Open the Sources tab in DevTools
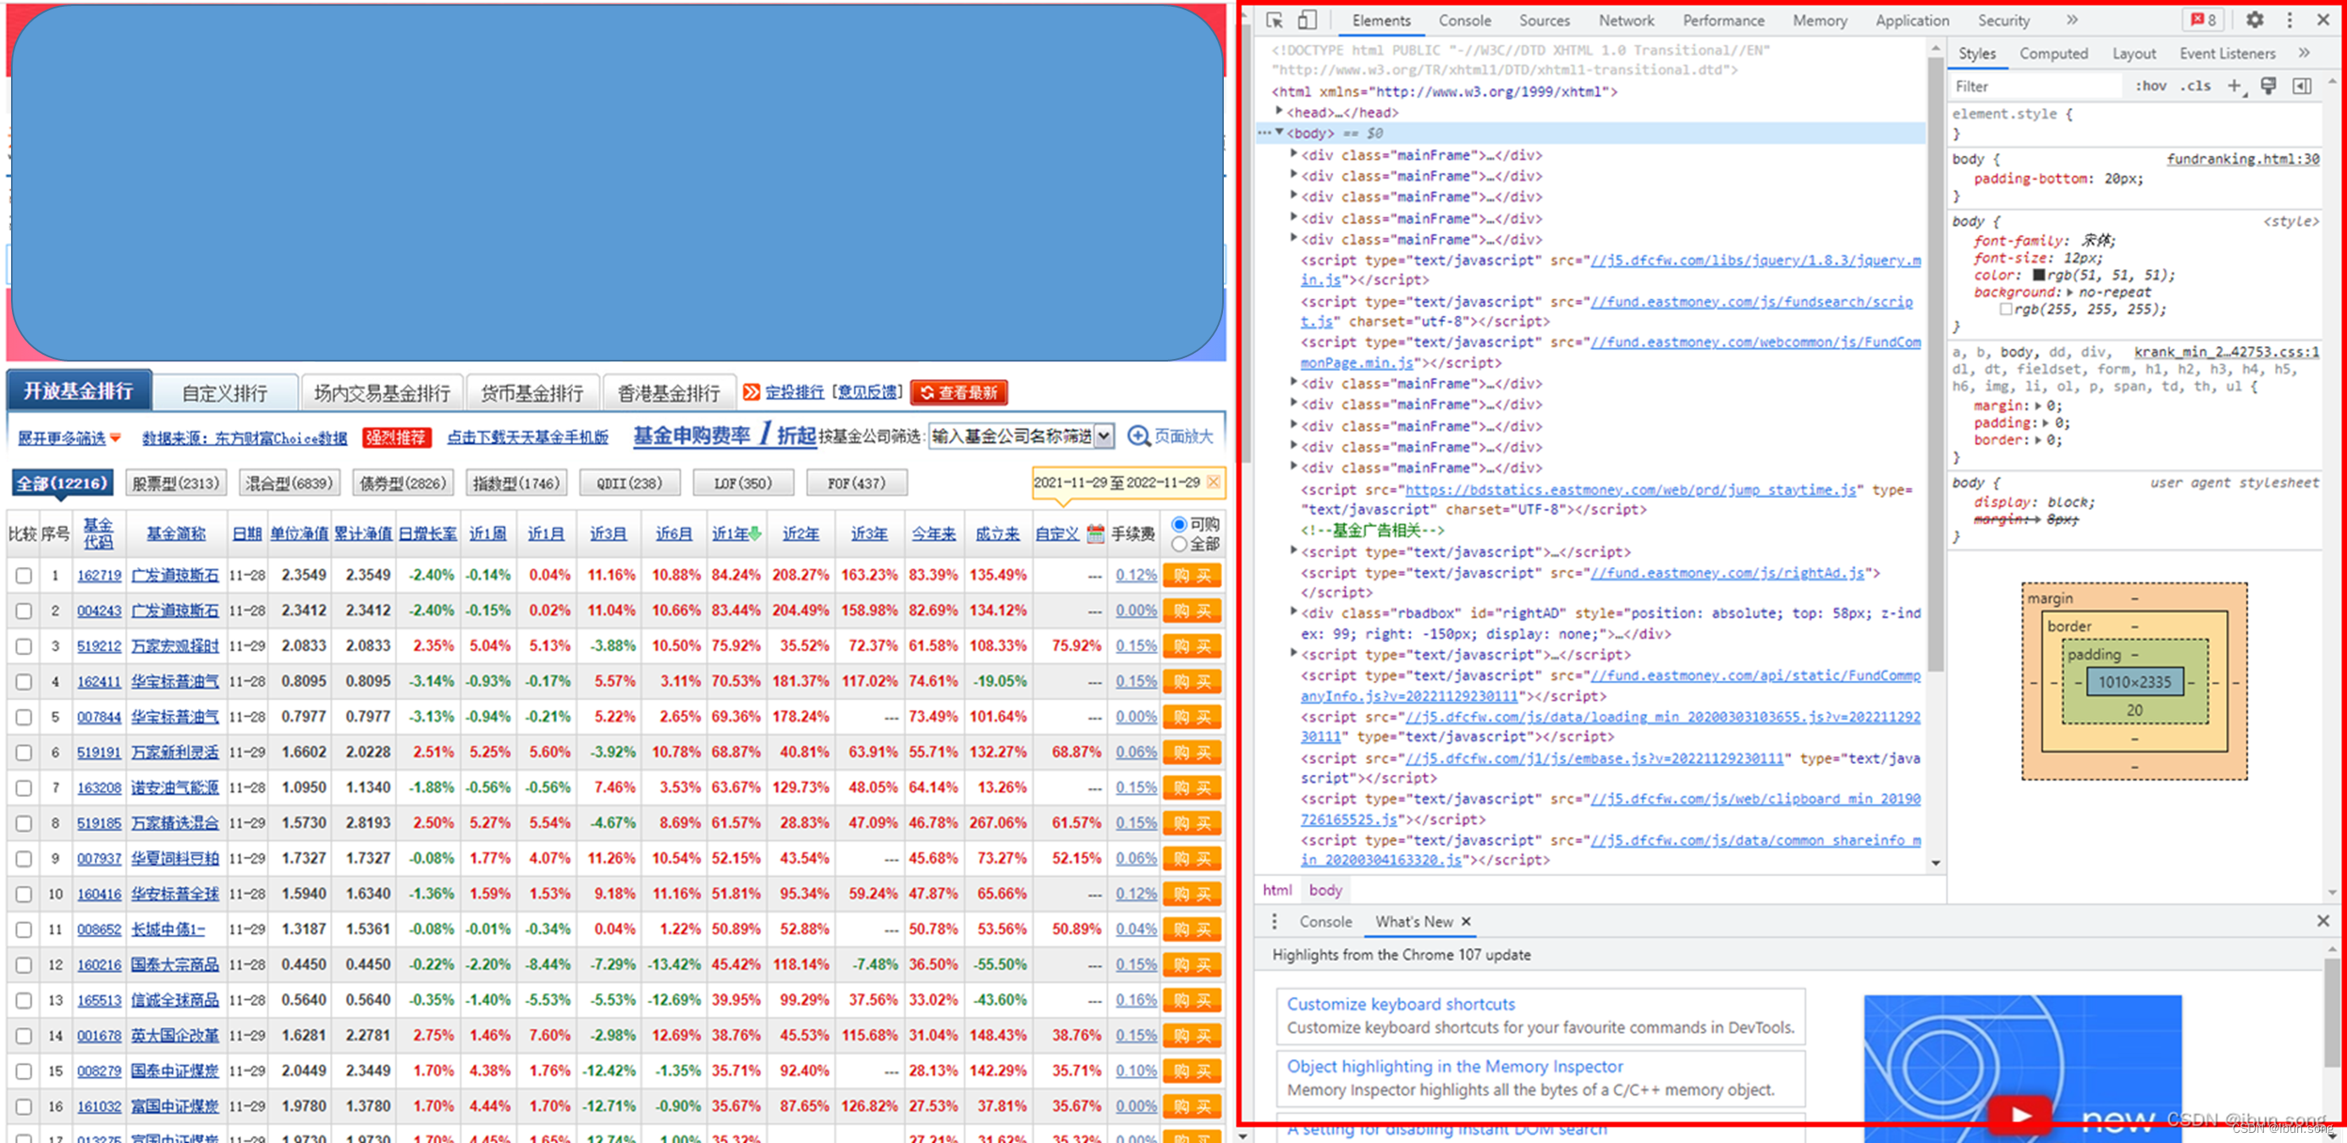The height and width of the screenshot is (1143, 2347). point(1545,20)
